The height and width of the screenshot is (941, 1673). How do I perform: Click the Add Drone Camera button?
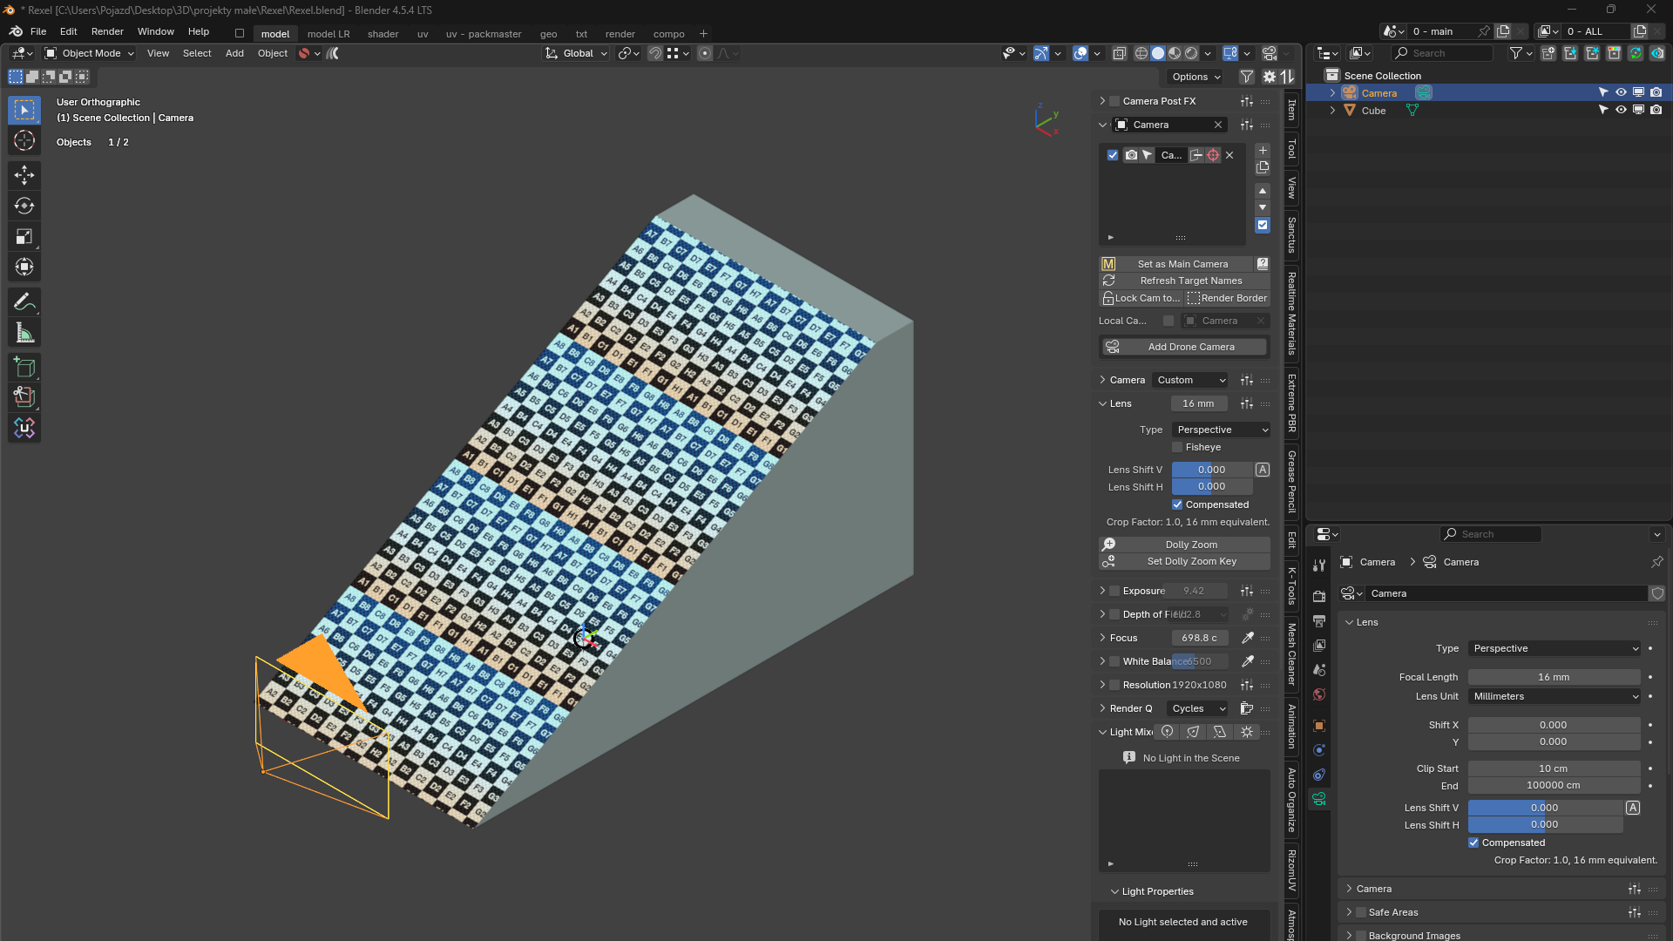click(1184, 347)
